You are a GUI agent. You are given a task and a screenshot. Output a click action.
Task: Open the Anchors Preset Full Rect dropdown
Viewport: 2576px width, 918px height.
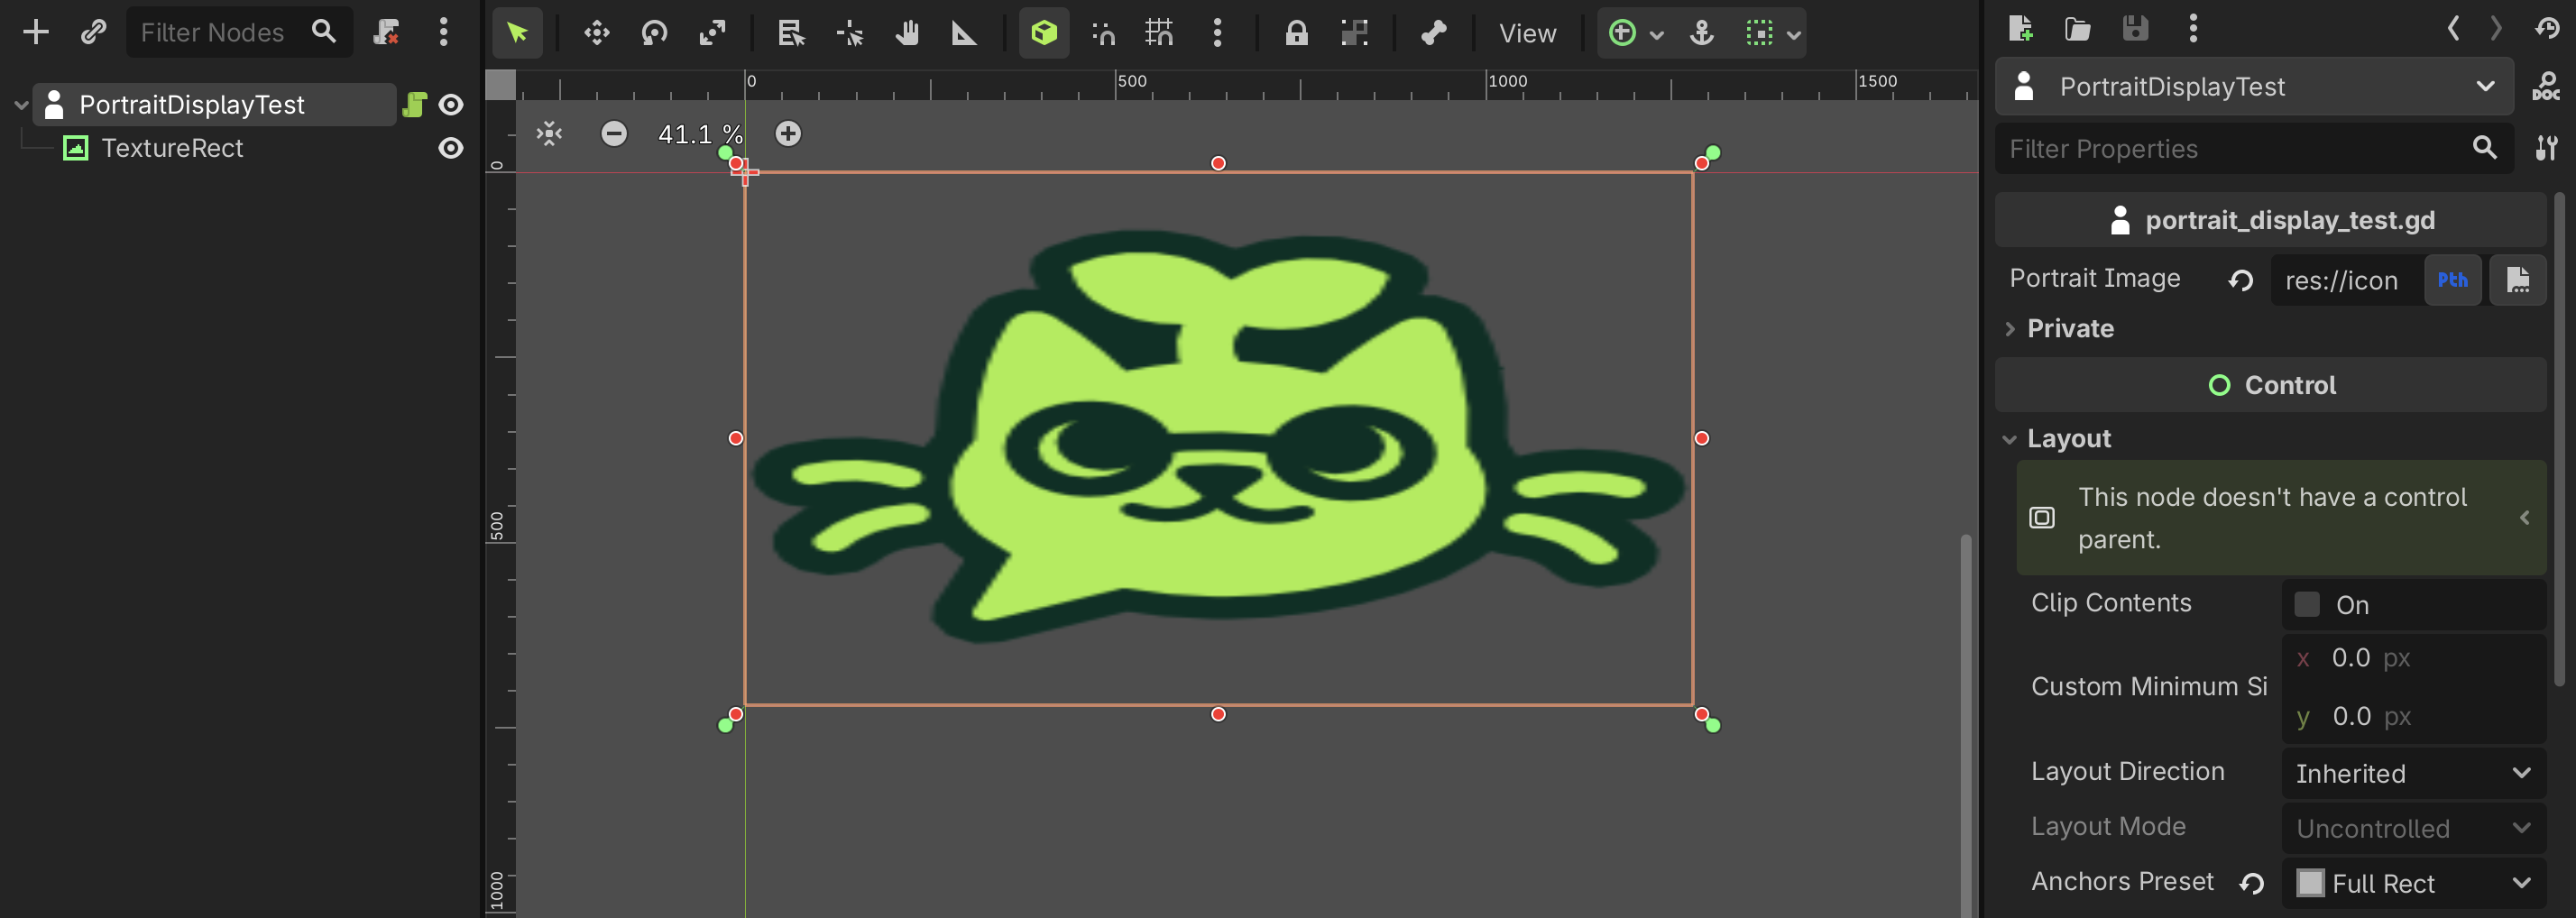[2414, 883]
